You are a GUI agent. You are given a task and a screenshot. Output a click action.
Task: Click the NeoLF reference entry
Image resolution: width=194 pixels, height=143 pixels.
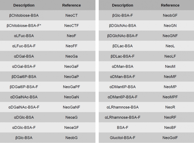170,56
